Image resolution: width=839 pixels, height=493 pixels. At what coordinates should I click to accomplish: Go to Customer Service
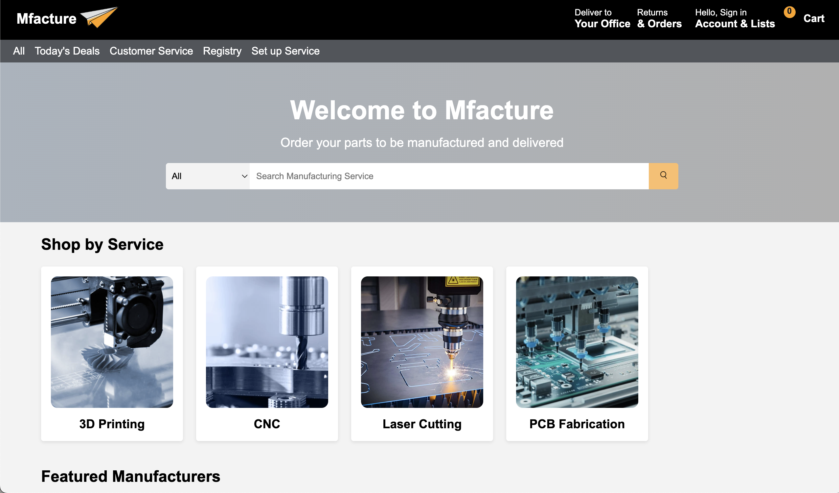click(x=151, y=51)
